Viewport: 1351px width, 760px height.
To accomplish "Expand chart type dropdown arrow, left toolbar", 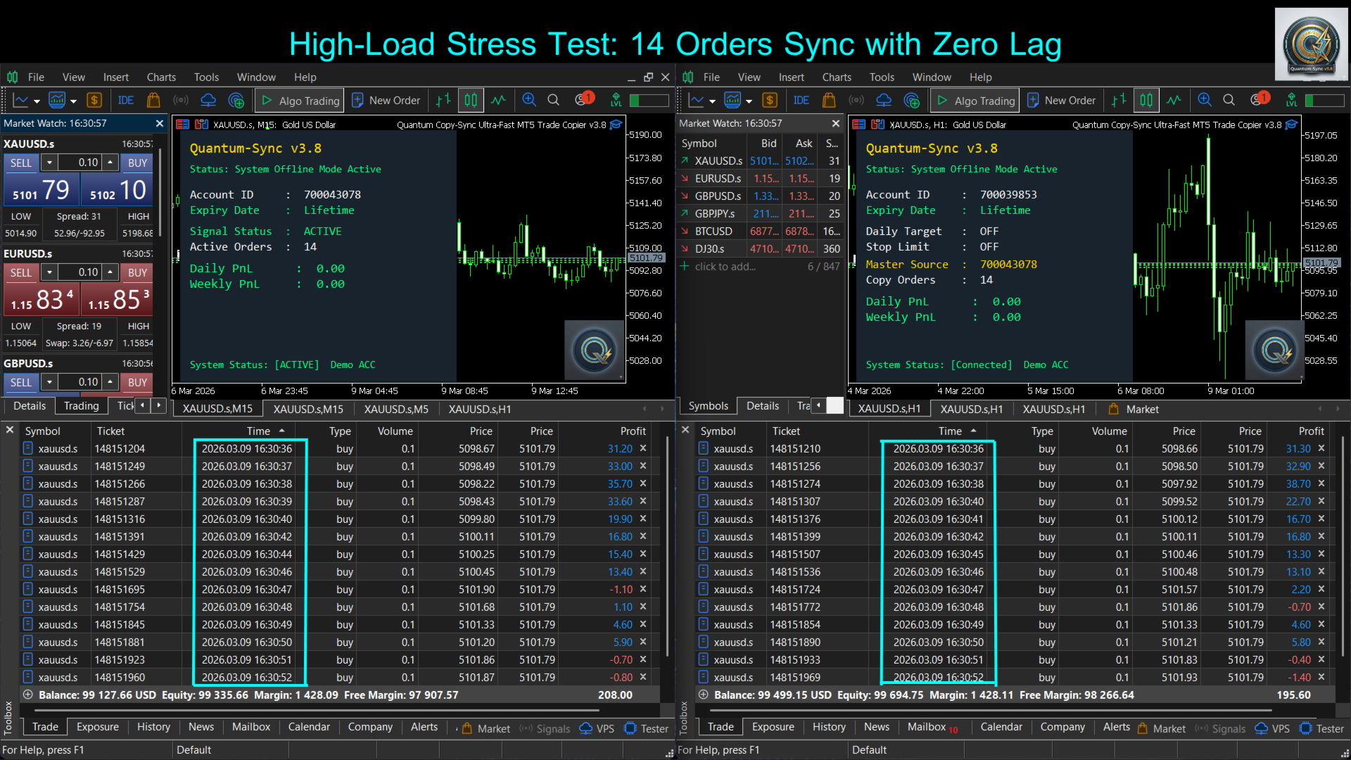I will [x=35, y=101].
